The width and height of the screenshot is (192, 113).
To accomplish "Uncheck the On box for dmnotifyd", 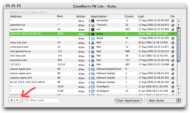I will pyautogui.click(x=173, y=21).
